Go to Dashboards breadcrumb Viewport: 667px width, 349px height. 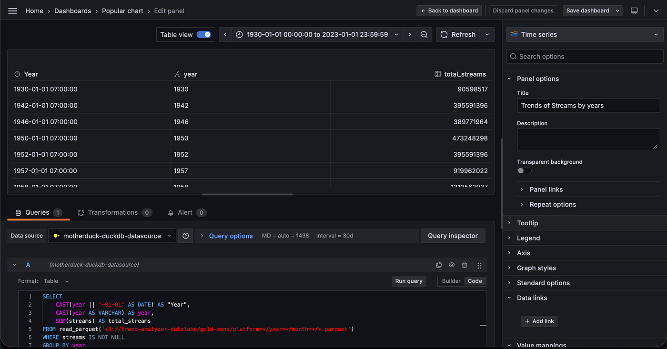72,10
